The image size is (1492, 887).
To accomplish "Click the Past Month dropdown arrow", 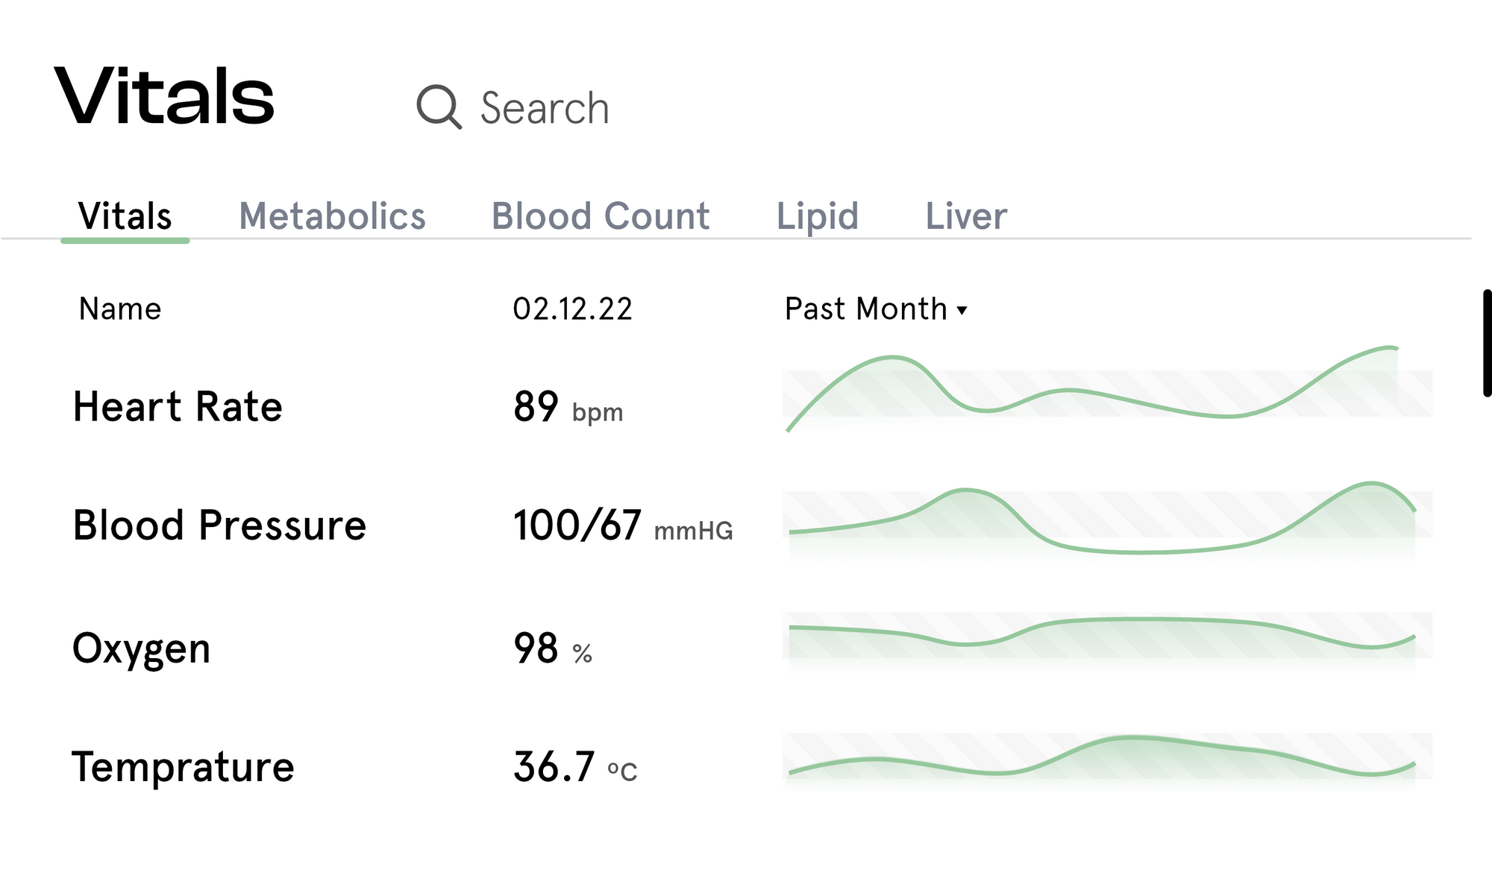I will pyautogui.click(x=962, y=311).
